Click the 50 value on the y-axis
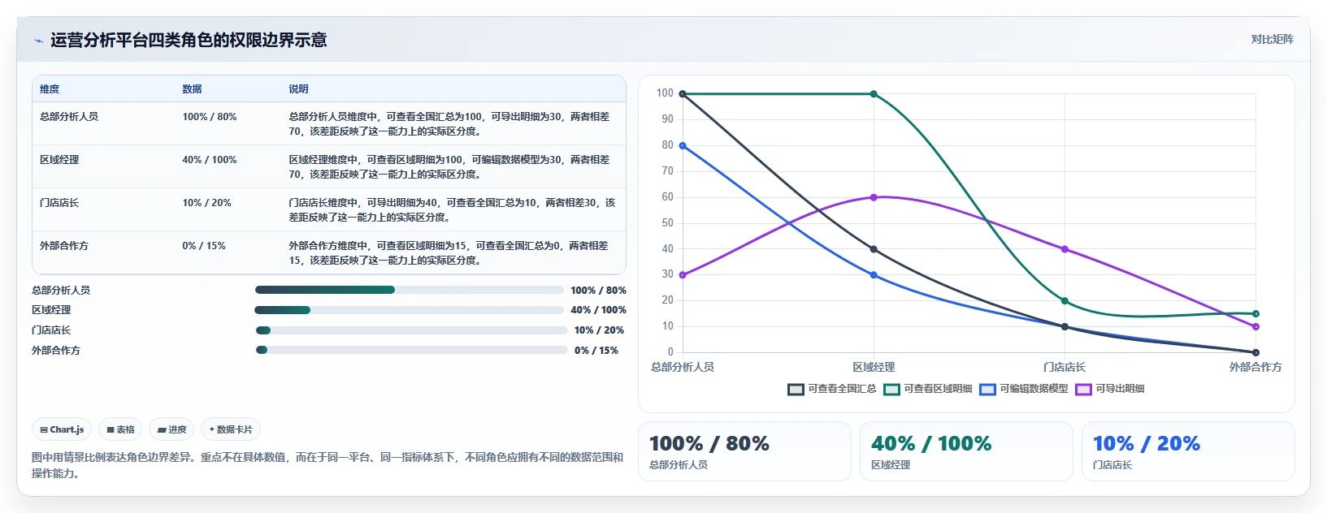1327x513 pixels. pyautogui.click(x=668, y=223)
